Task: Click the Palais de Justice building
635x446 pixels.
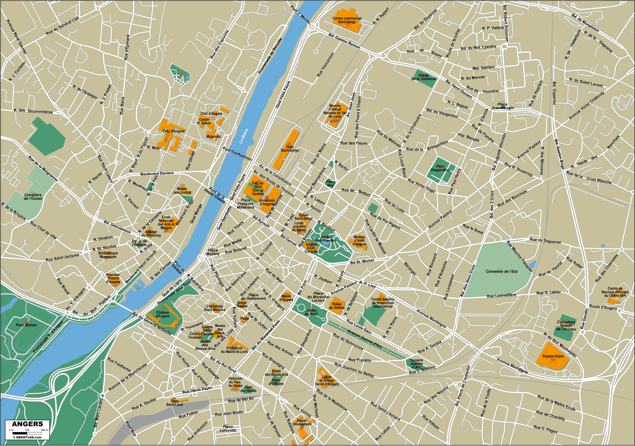Action: click(x=337, y=306)
